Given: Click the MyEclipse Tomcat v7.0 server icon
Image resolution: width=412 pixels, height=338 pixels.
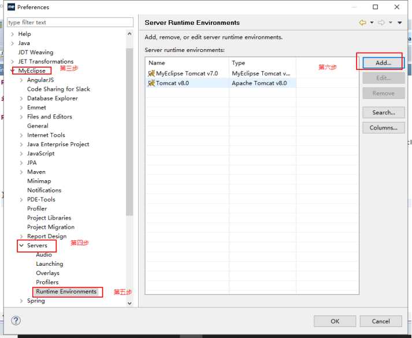Looking at the screenshot, I should click(151, 73).
